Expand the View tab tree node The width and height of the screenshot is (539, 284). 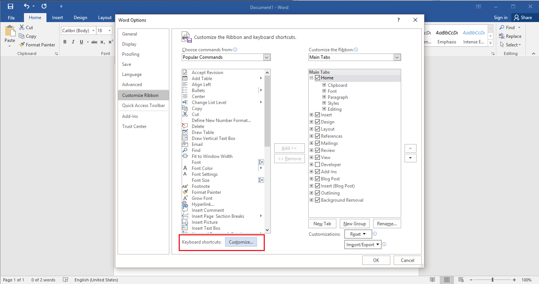[312, 158]
